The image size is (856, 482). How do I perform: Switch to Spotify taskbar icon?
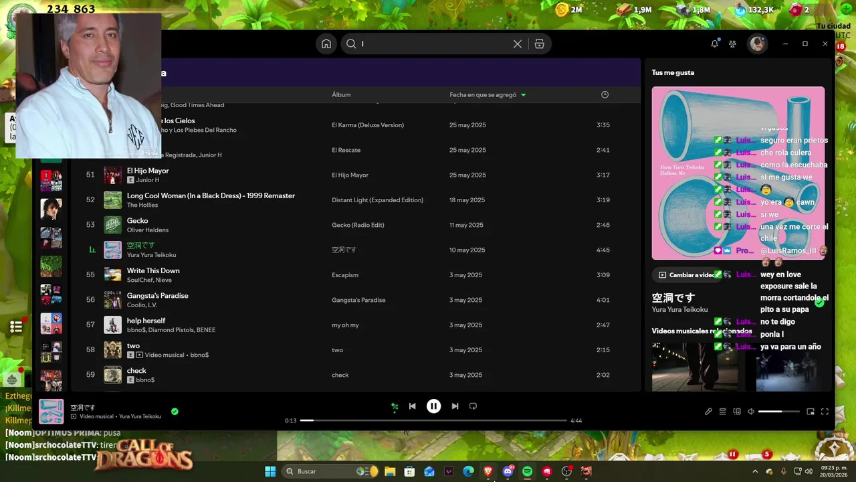pos(528,471)
